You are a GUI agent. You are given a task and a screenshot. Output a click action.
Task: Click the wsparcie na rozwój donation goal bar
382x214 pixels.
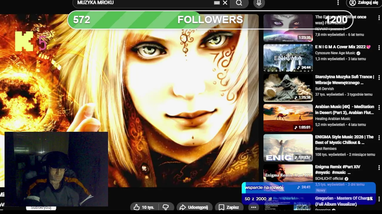coord(309,193)
